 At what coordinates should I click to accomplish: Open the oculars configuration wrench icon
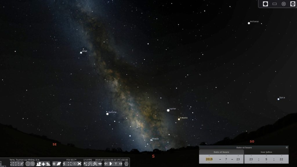(x=292, y=4)
